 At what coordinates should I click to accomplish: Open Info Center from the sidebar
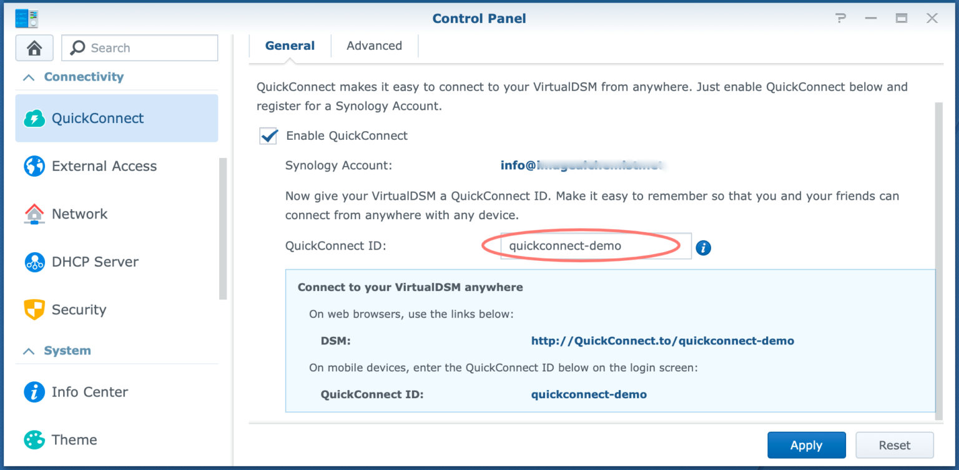point(90,392)
